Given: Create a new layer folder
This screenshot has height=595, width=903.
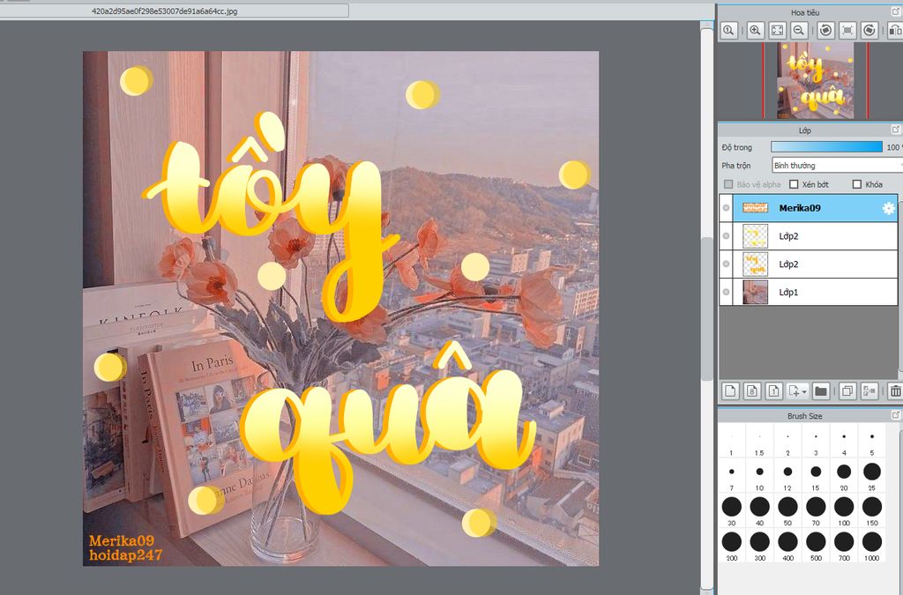Looking at the screenshot, I should [821, 391].
